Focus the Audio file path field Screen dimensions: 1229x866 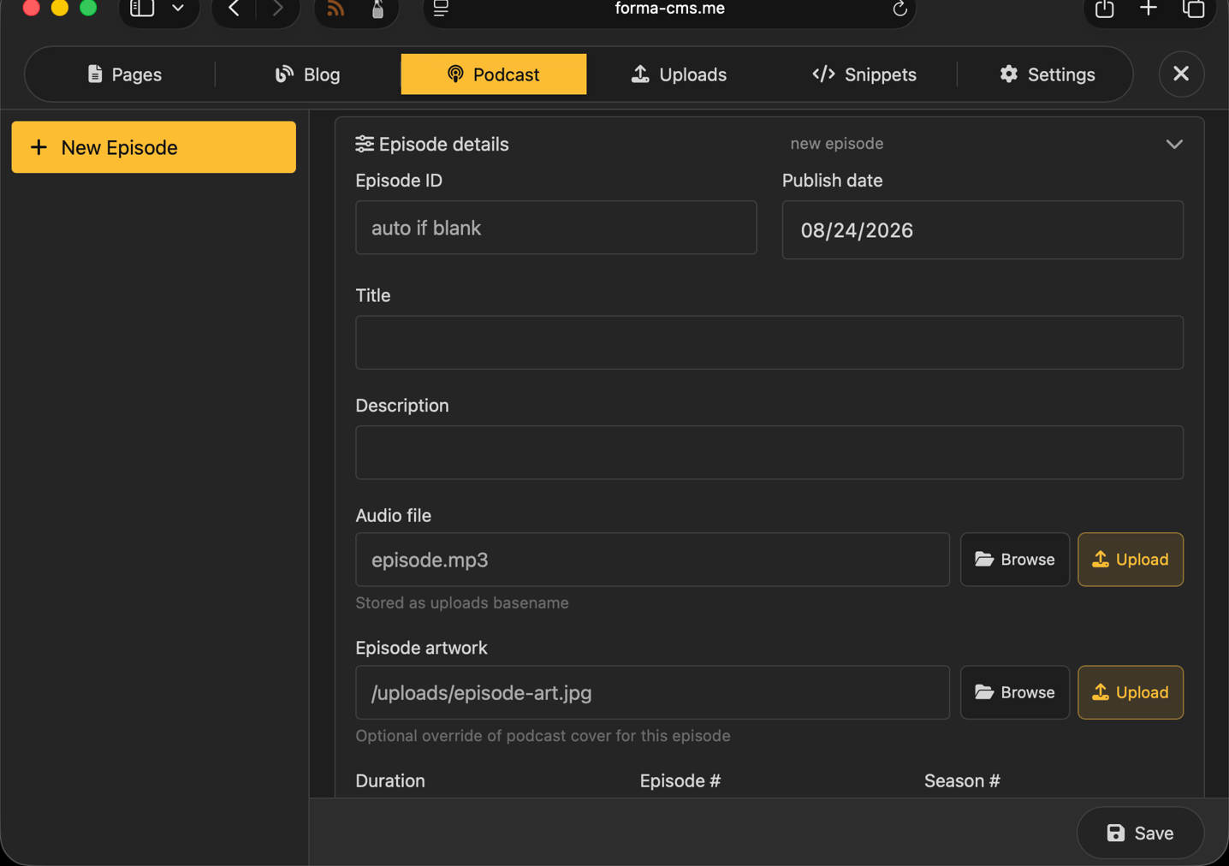click(652, 560)
